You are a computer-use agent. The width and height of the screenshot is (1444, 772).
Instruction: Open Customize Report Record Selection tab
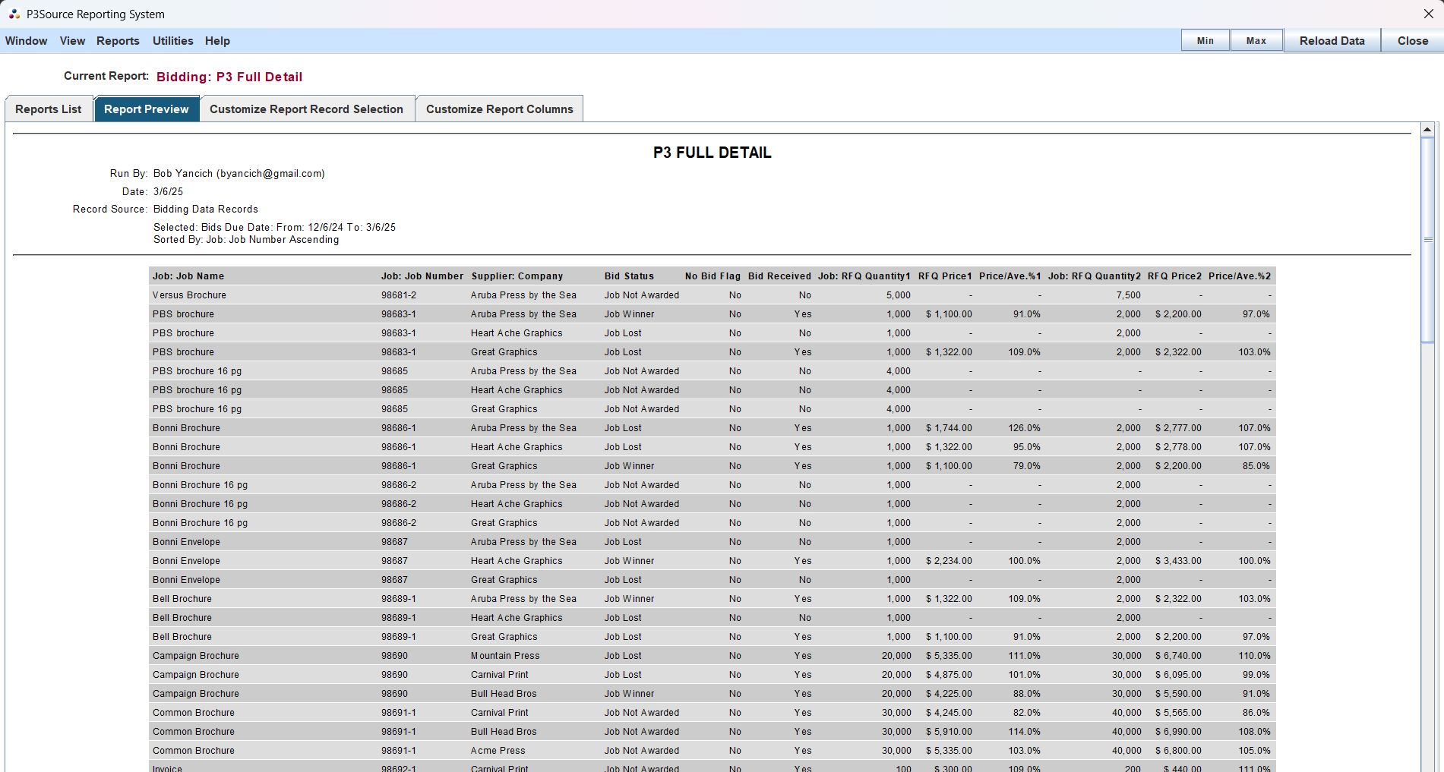point(306,109)
